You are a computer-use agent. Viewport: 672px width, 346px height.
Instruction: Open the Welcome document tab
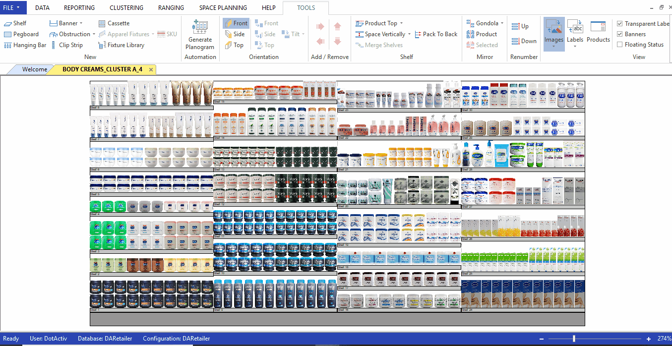[35, 69]
